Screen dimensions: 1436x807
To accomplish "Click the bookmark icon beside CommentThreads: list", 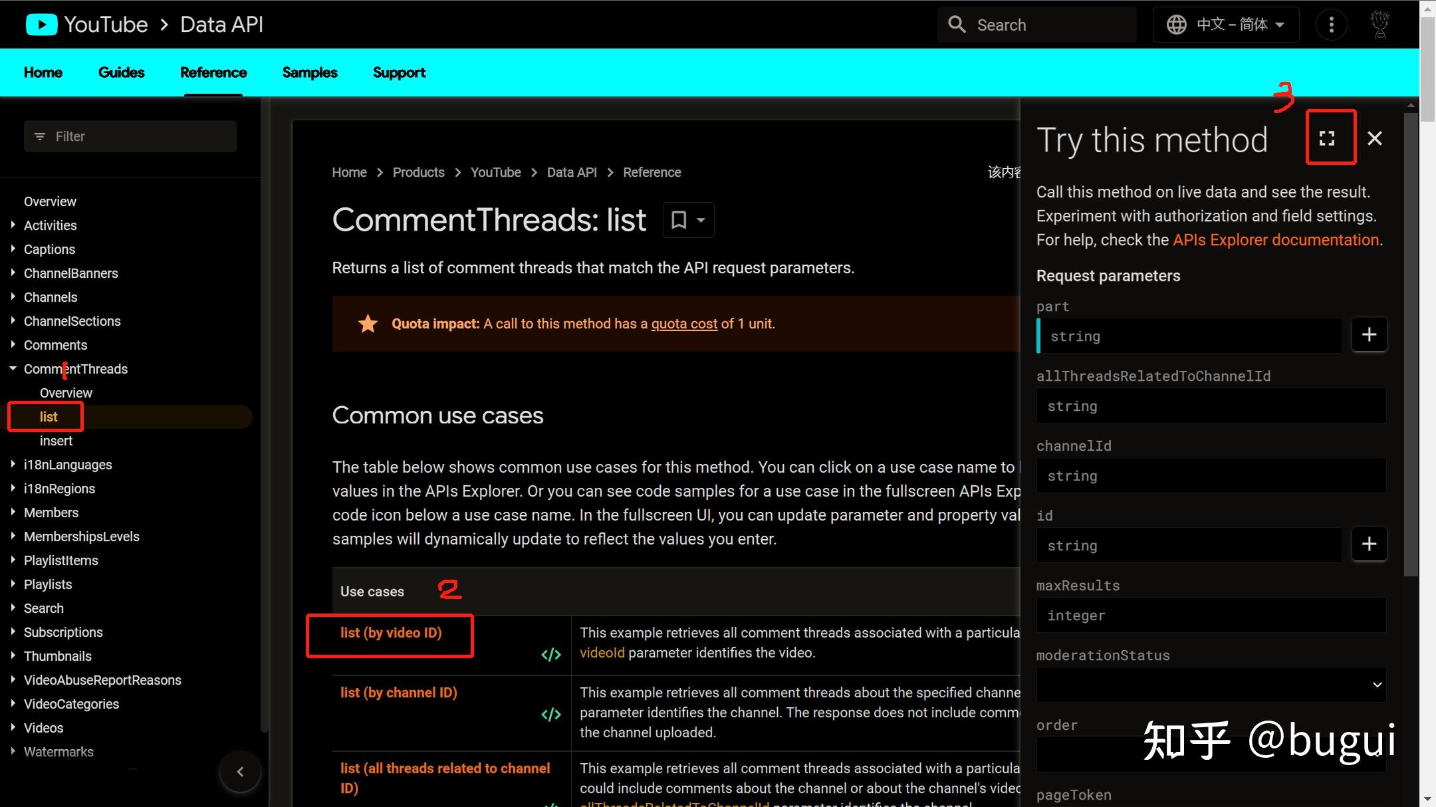I will tap(679, 220).
